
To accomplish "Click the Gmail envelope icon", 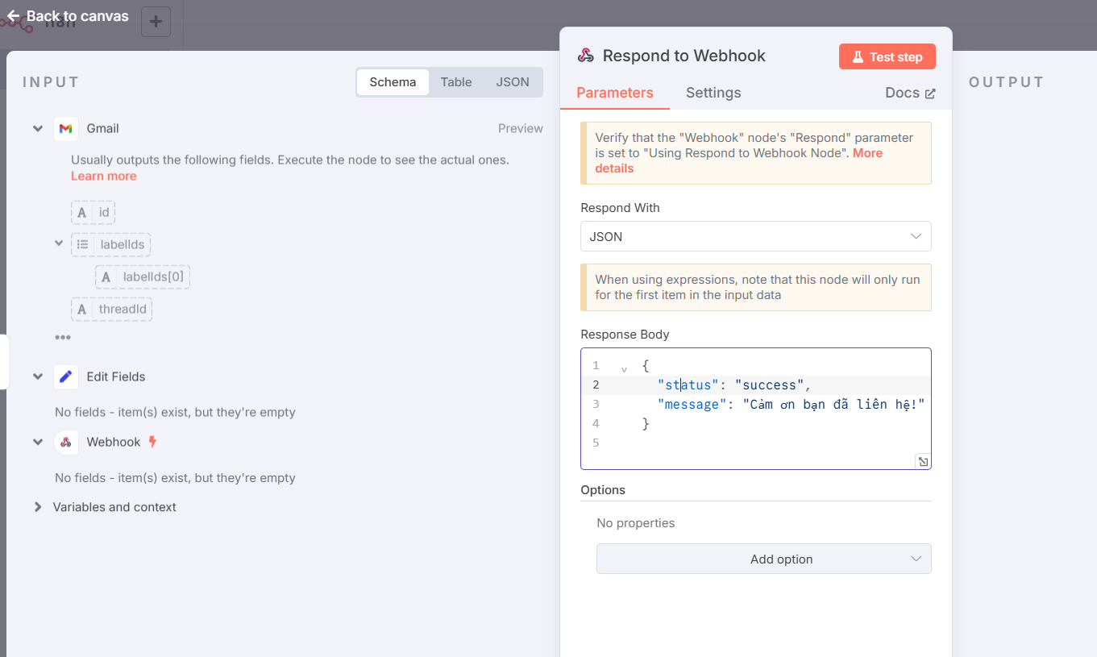I will [66, 129].
